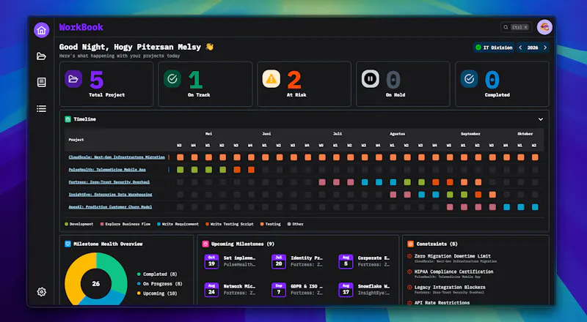
Task: Open the search box with Ctrl K
Action: [x=516, y=27]
